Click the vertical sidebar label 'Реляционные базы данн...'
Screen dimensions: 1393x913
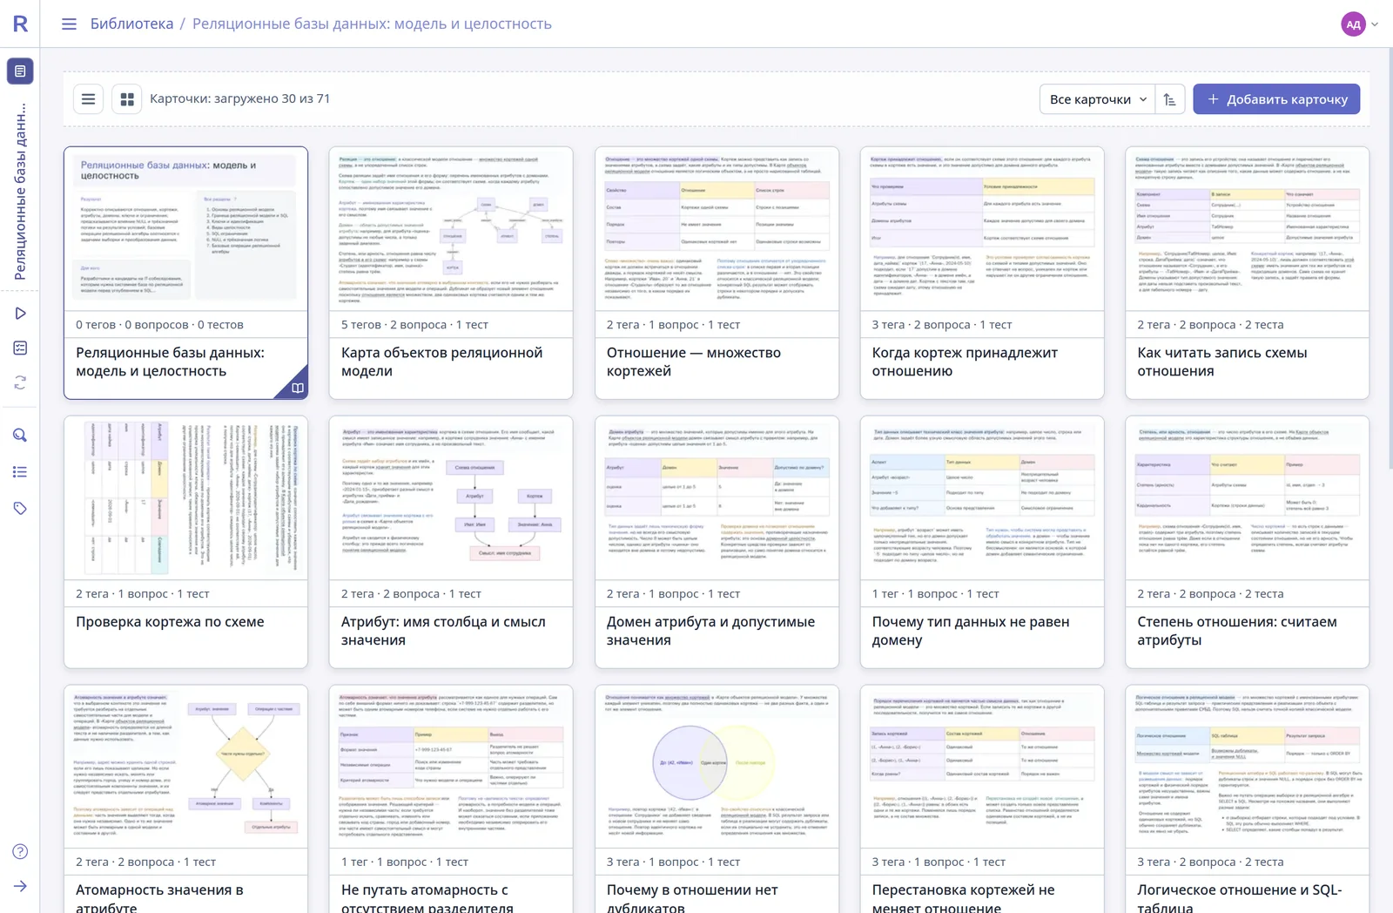click(x=20, y=191)
